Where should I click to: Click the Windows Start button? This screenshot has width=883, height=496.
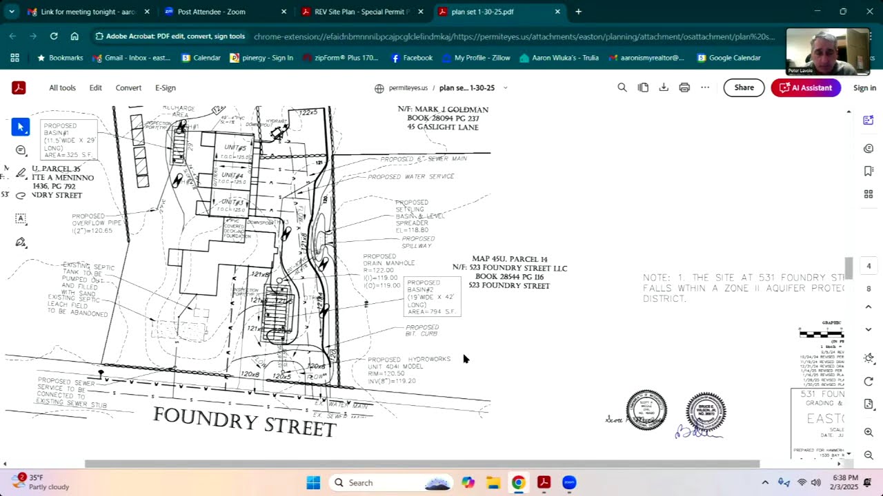313,483
